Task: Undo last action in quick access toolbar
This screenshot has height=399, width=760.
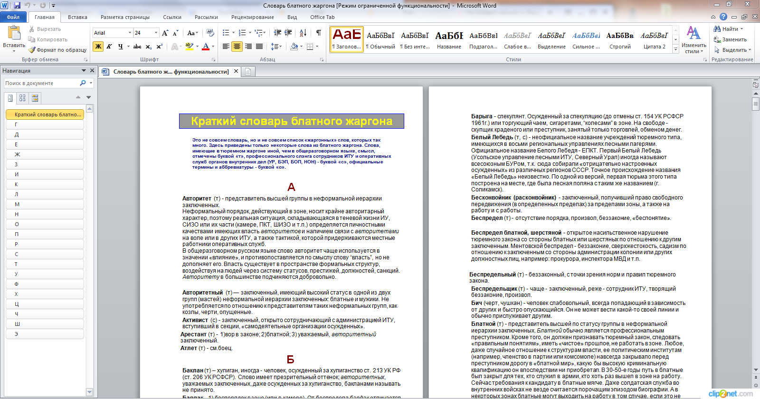Action: (28, 5)
